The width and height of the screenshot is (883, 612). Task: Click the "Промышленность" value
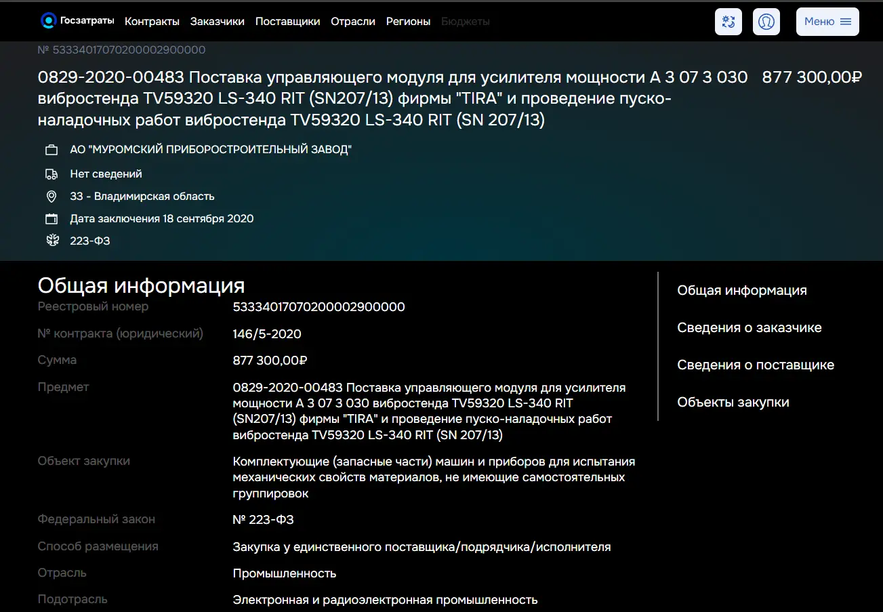[285, 574]
